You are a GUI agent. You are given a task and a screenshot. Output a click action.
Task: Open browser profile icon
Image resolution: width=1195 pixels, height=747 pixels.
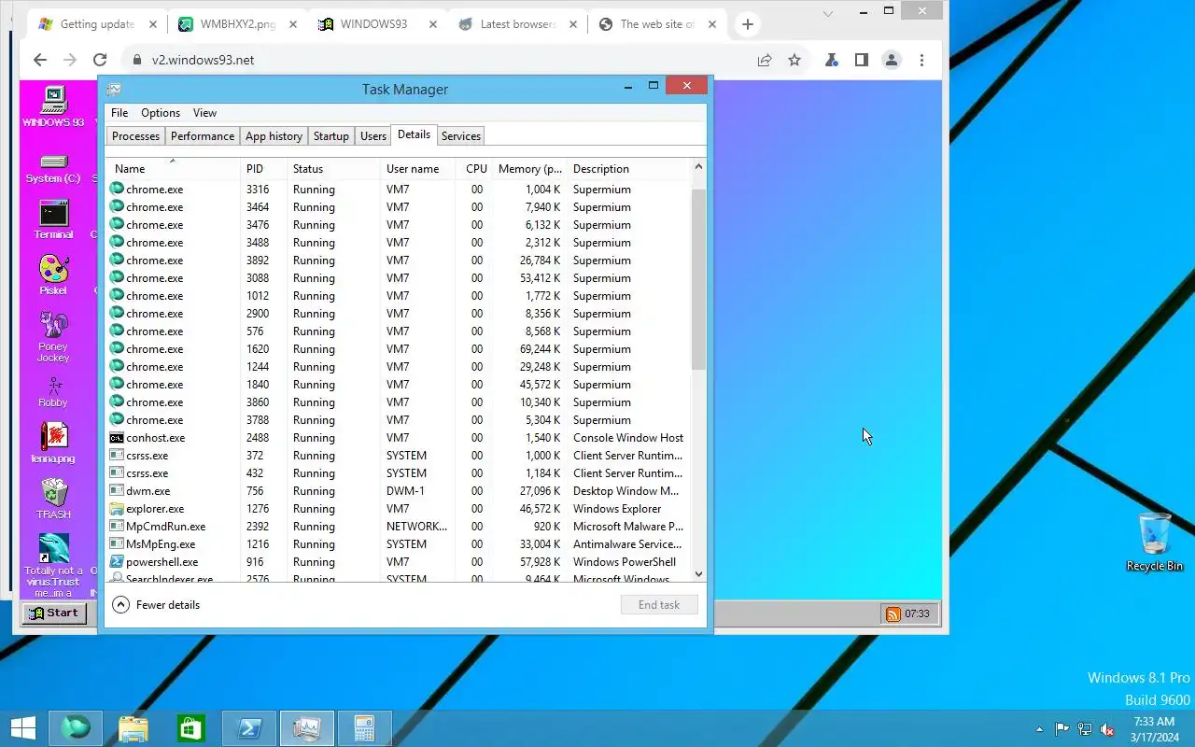(x=892, y=60)
